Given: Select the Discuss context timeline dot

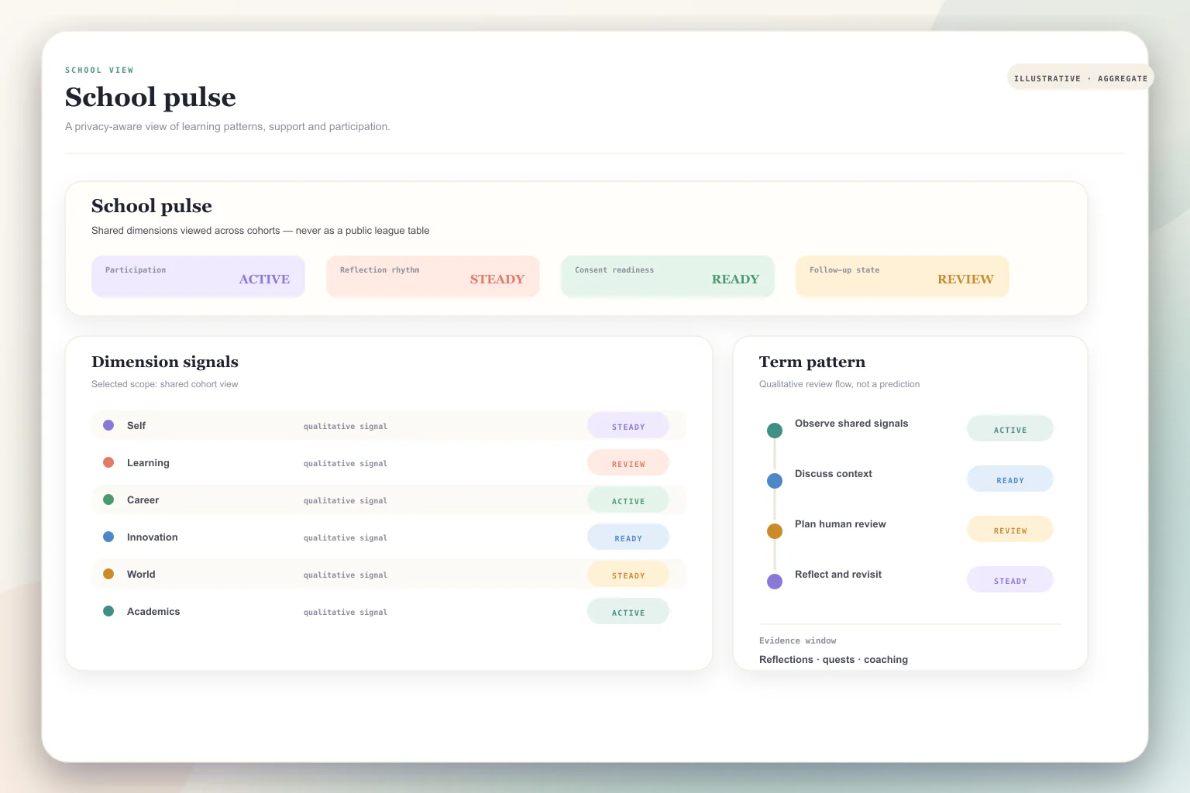Looking at the screenshot, I should click(x=775, y=481).
